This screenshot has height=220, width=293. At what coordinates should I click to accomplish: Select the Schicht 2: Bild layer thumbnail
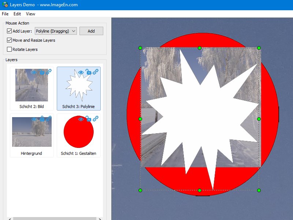[x=31, y=85]
